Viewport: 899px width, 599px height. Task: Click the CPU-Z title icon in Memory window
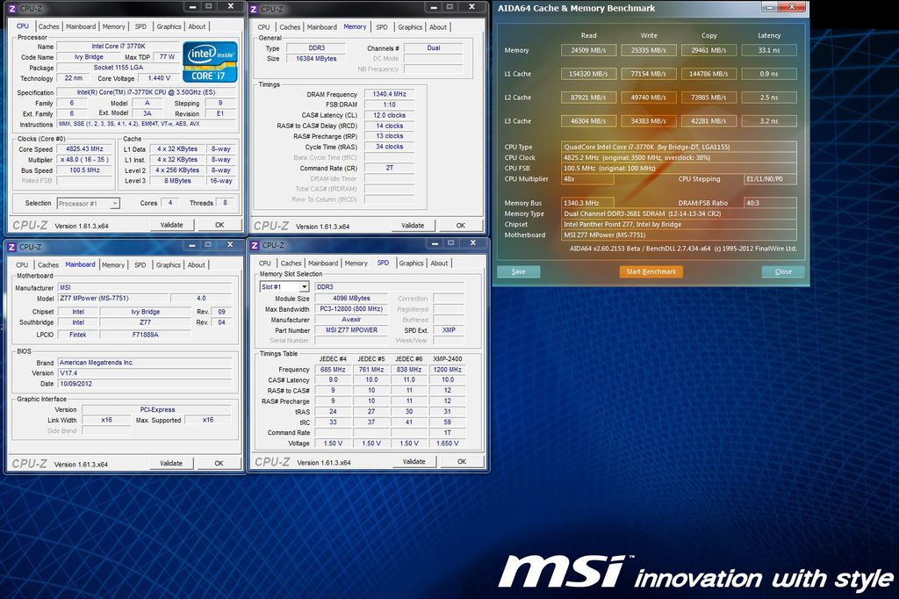pos(254,9)
